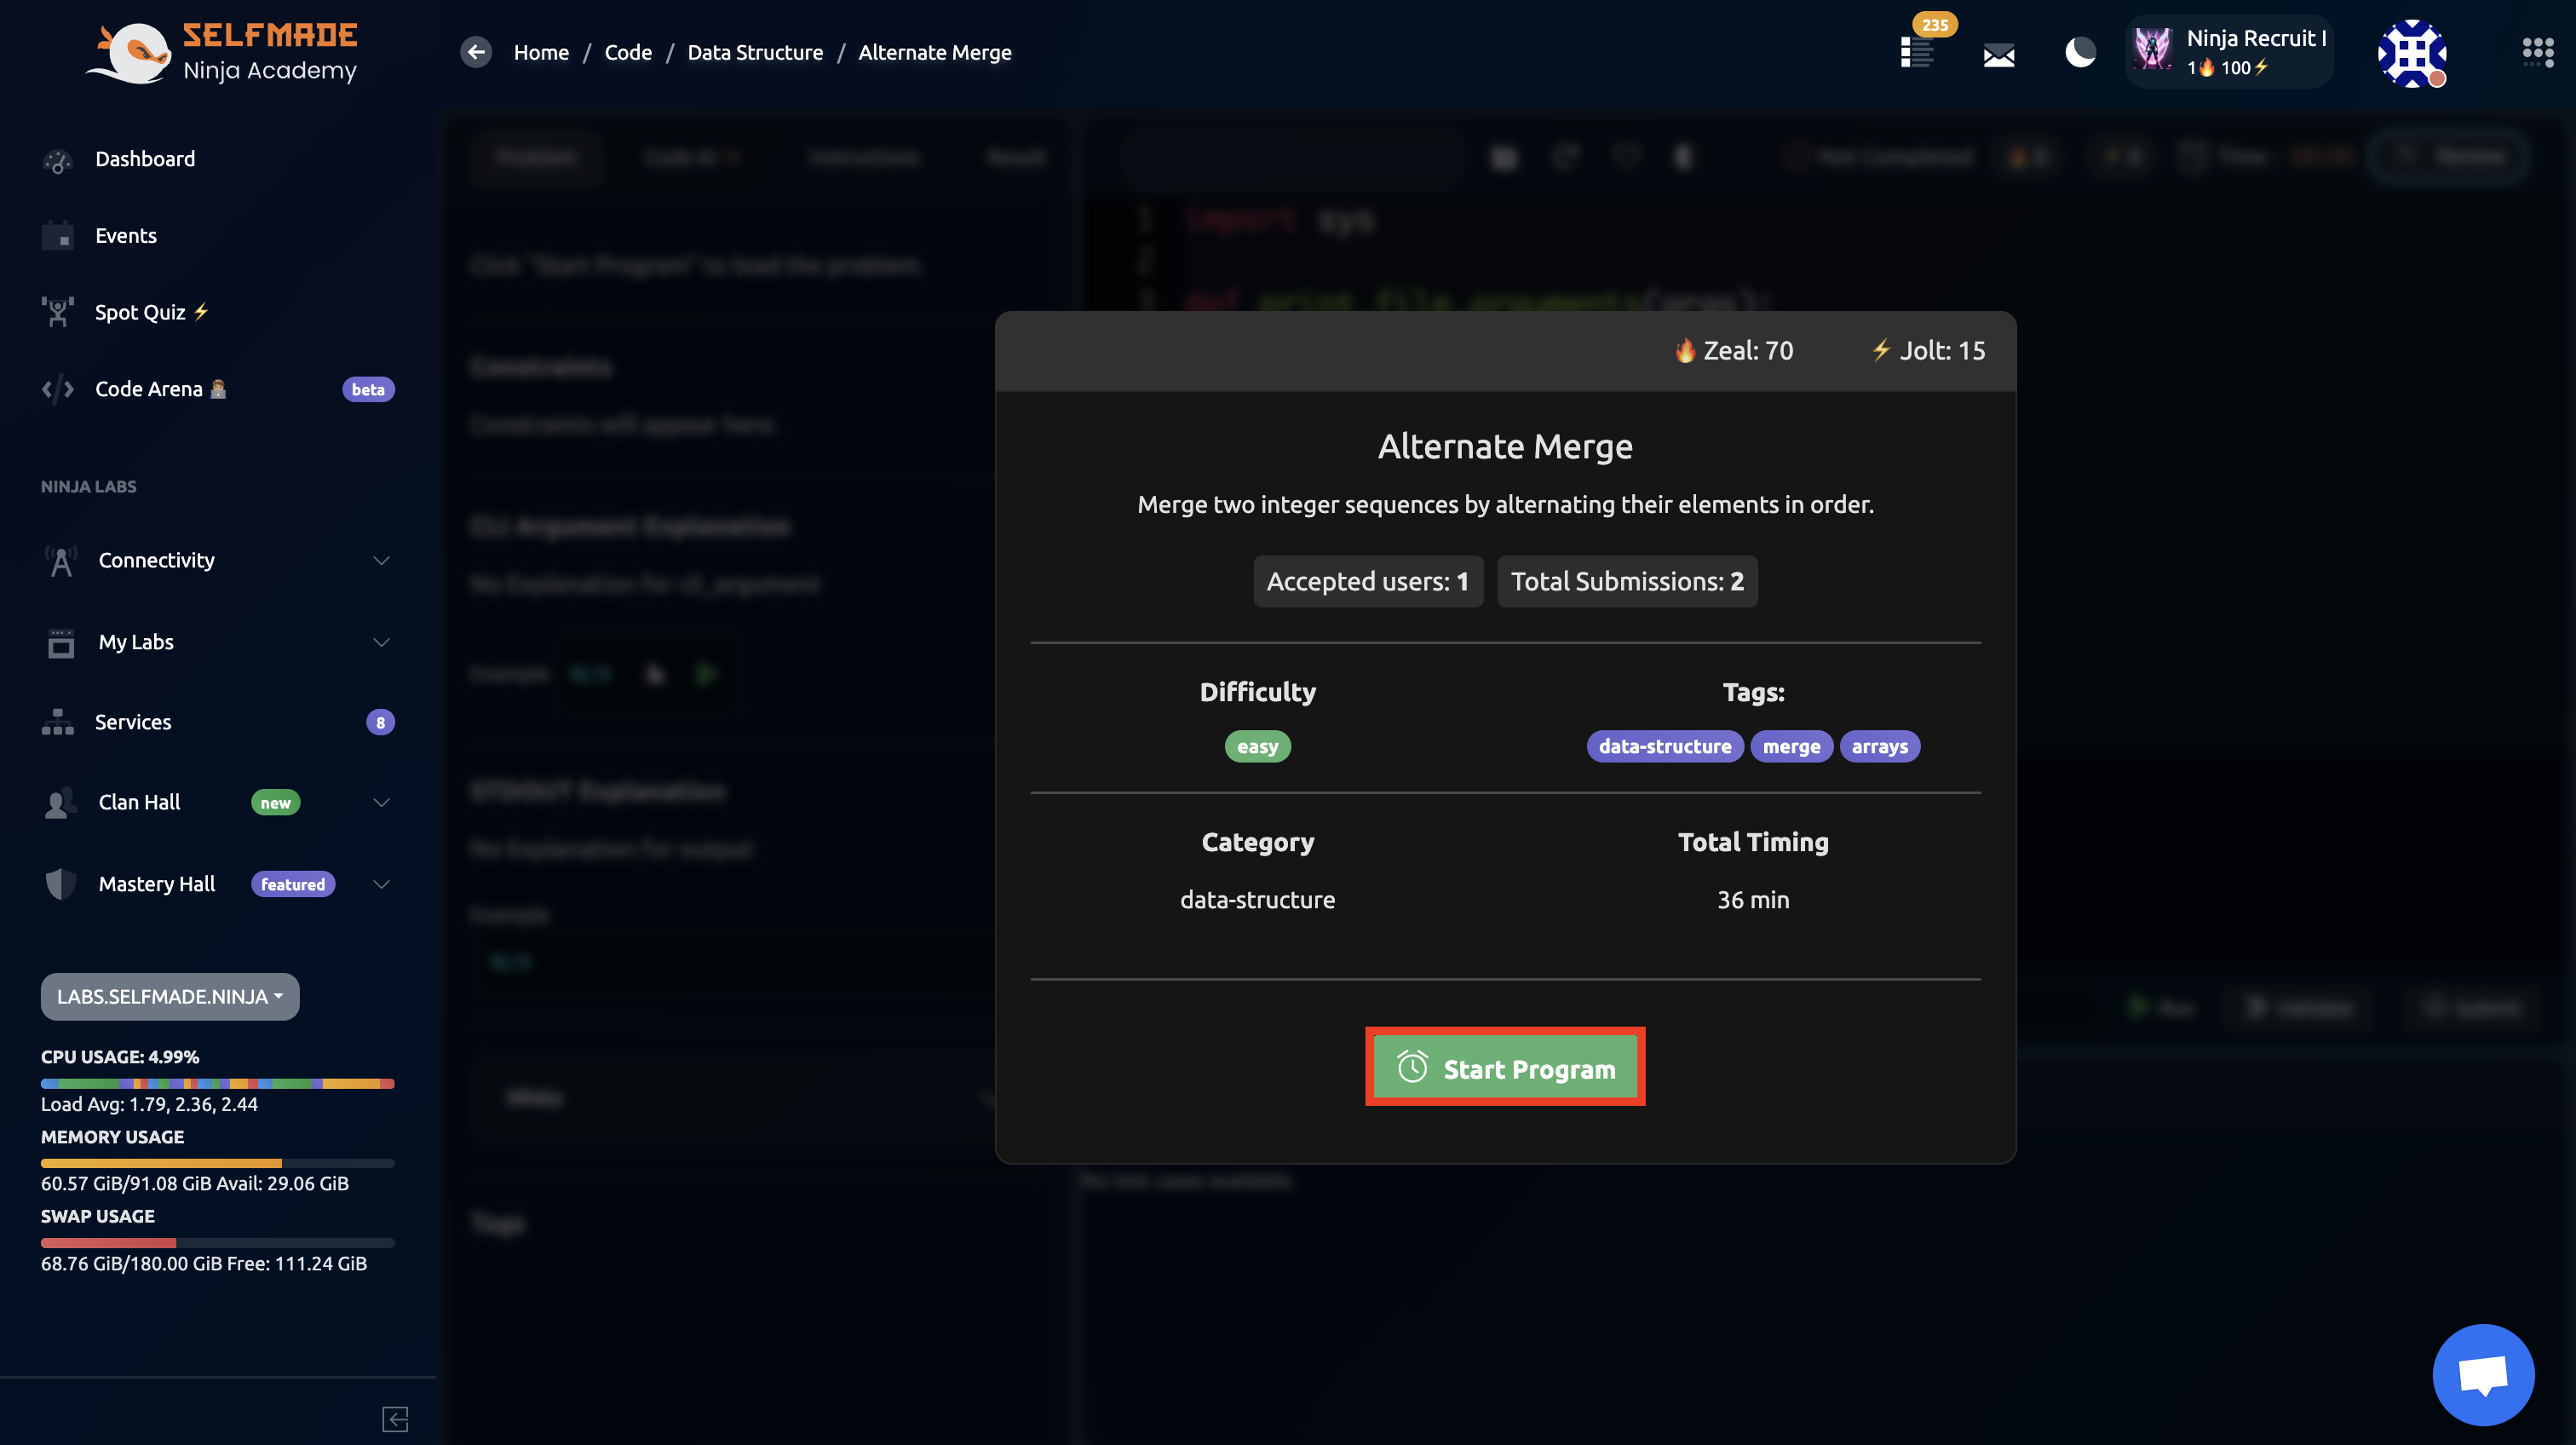Open the Ninja Recruit I profile card

2229,52
